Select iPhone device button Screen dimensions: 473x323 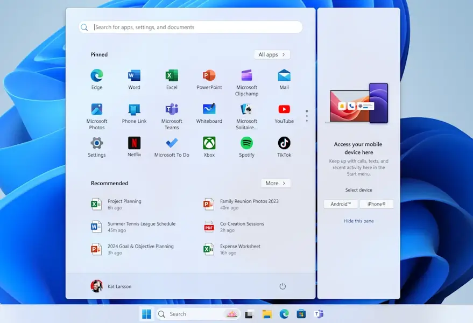(377, 204)
